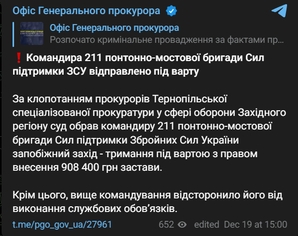Click the 652 view count
Screen dimensions: 298x236
point(166,225)
